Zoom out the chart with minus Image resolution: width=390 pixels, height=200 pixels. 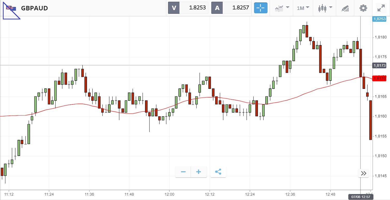click(x=183, y=172)
